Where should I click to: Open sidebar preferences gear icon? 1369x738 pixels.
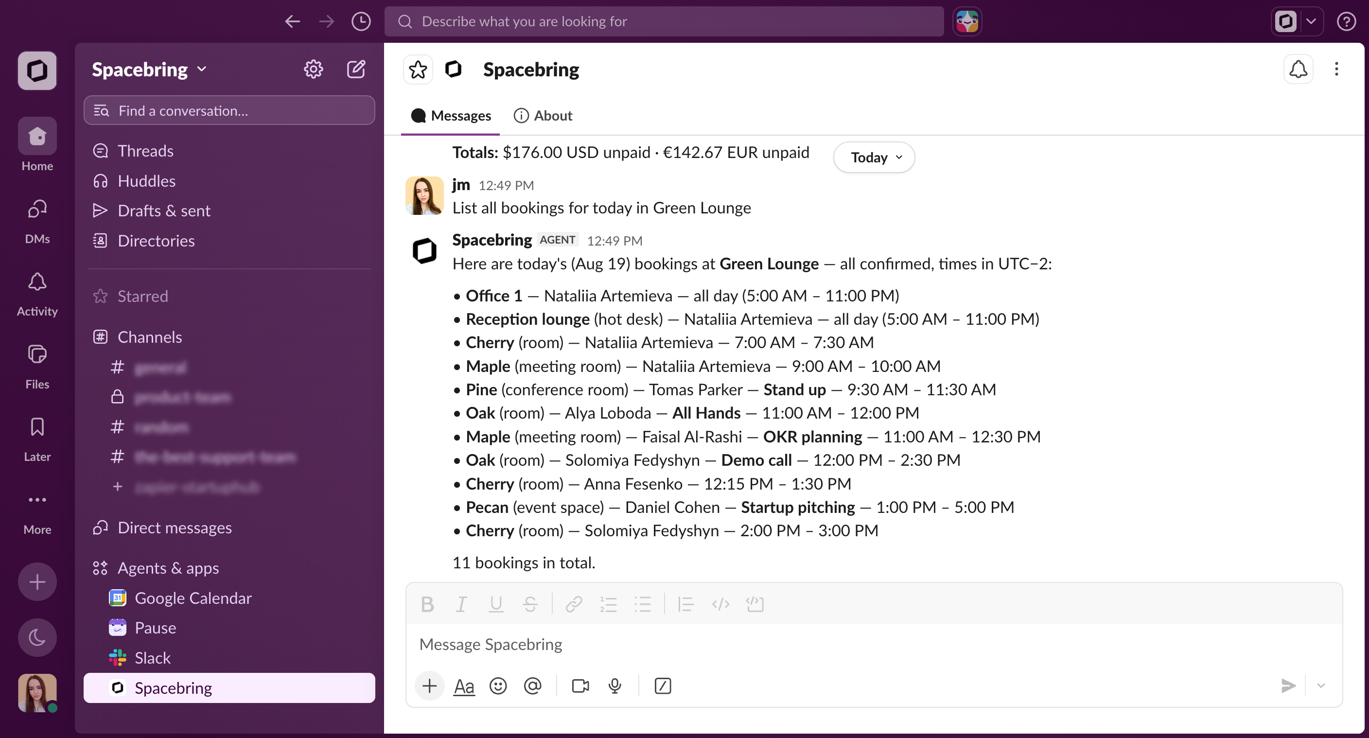313,69
